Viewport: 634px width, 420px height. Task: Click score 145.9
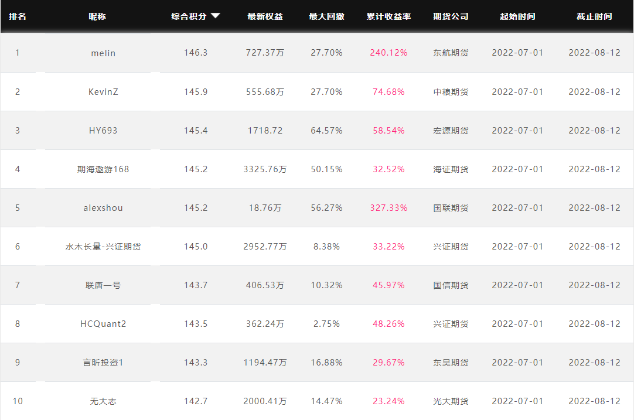196,92
